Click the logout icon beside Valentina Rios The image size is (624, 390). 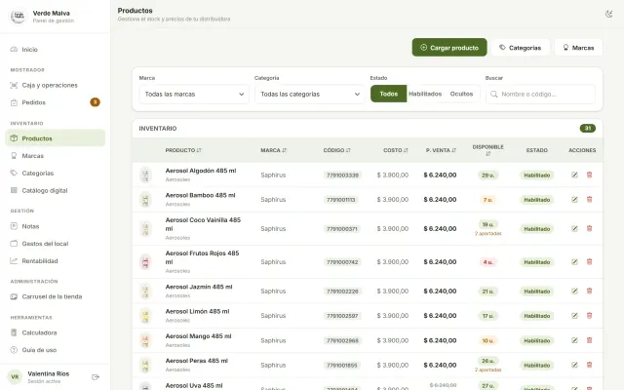tap(96, 377)
